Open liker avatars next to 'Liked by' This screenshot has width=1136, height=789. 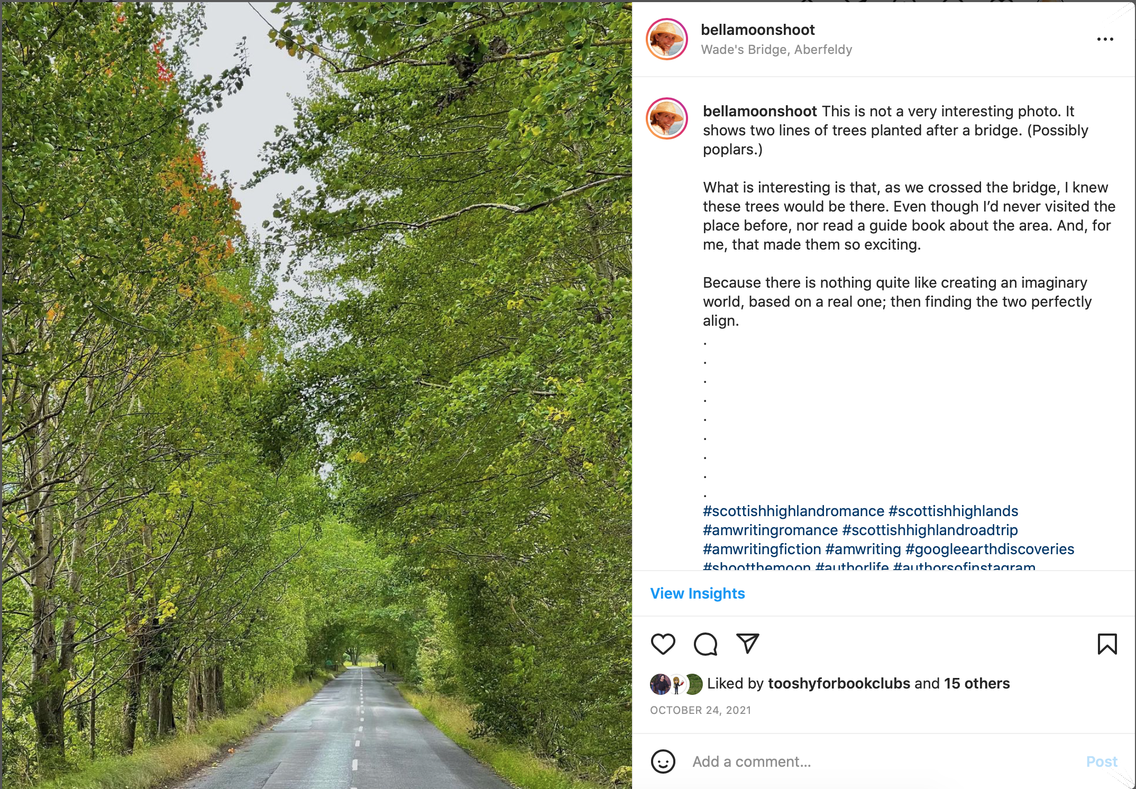tap(676, 684)
